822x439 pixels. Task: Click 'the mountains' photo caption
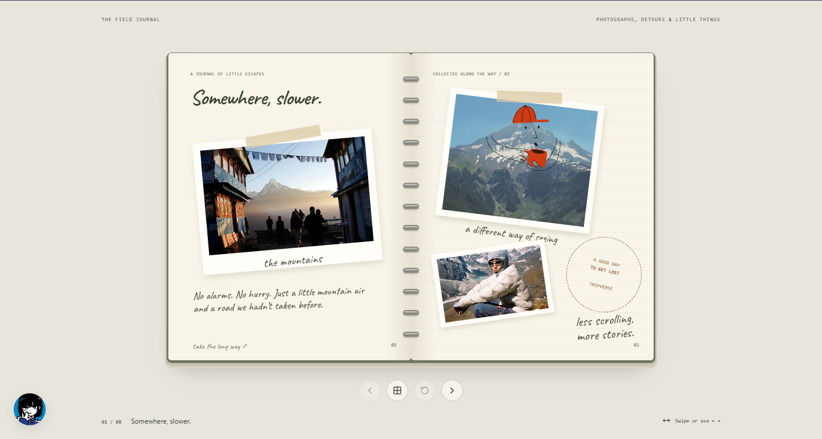click(293, 261)
